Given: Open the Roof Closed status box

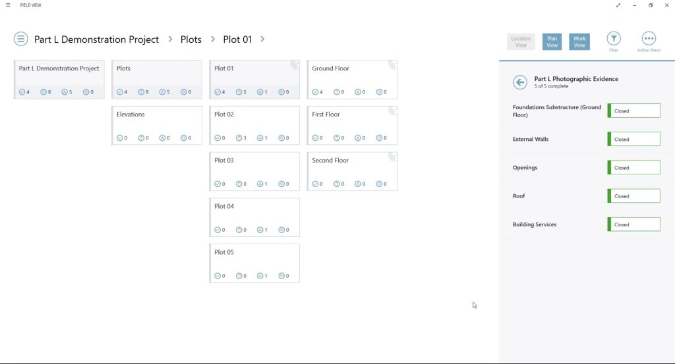Looking at the screenshot, I should click(x=633, y=196).
